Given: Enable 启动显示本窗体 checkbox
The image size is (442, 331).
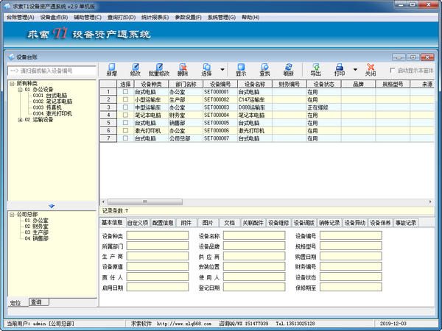Looking at the screenshot, I should (392, 70).
